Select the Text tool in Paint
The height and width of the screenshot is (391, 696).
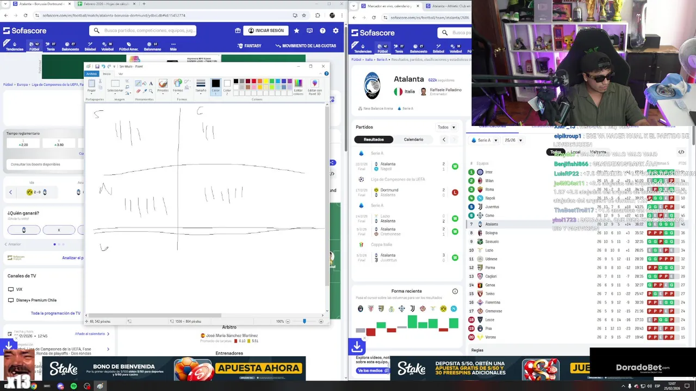(x=151, y=83)
